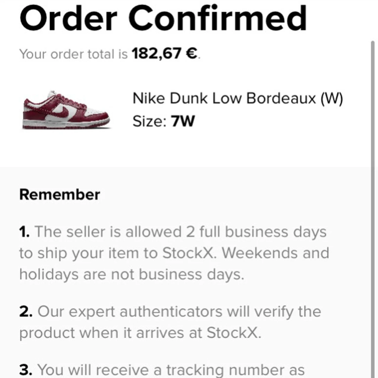Viewport: 378px width, 378px height.
Task: Click the Remember section heading
Action: [59, 194]
